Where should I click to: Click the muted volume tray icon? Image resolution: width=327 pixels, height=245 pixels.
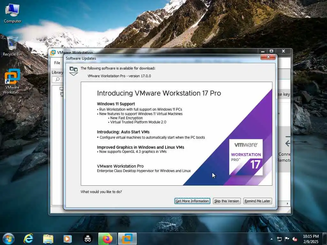coord(295,239)
